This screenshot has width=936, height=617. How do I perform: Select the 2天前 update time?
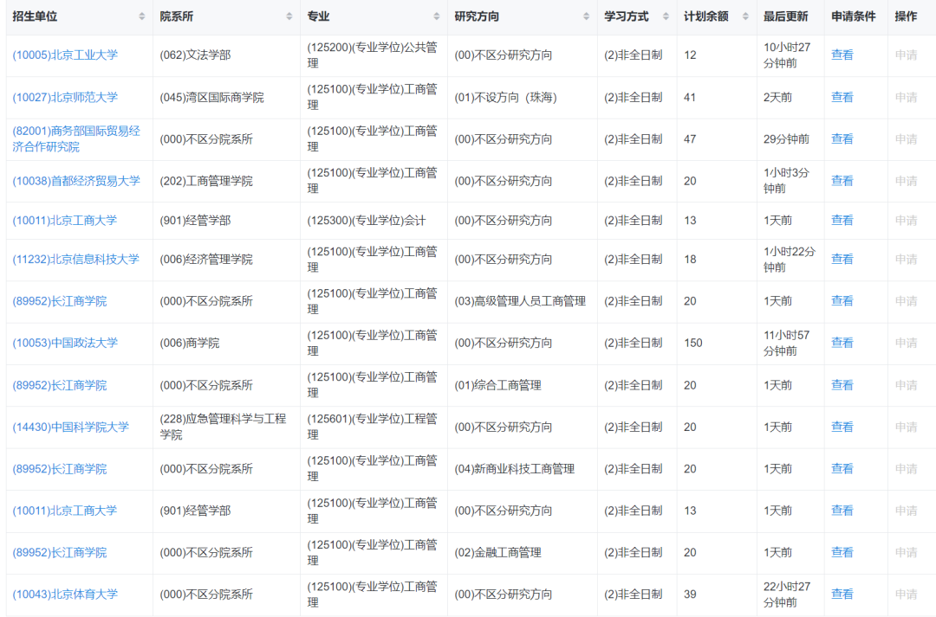pyautogui.click(x=777, y=97)
